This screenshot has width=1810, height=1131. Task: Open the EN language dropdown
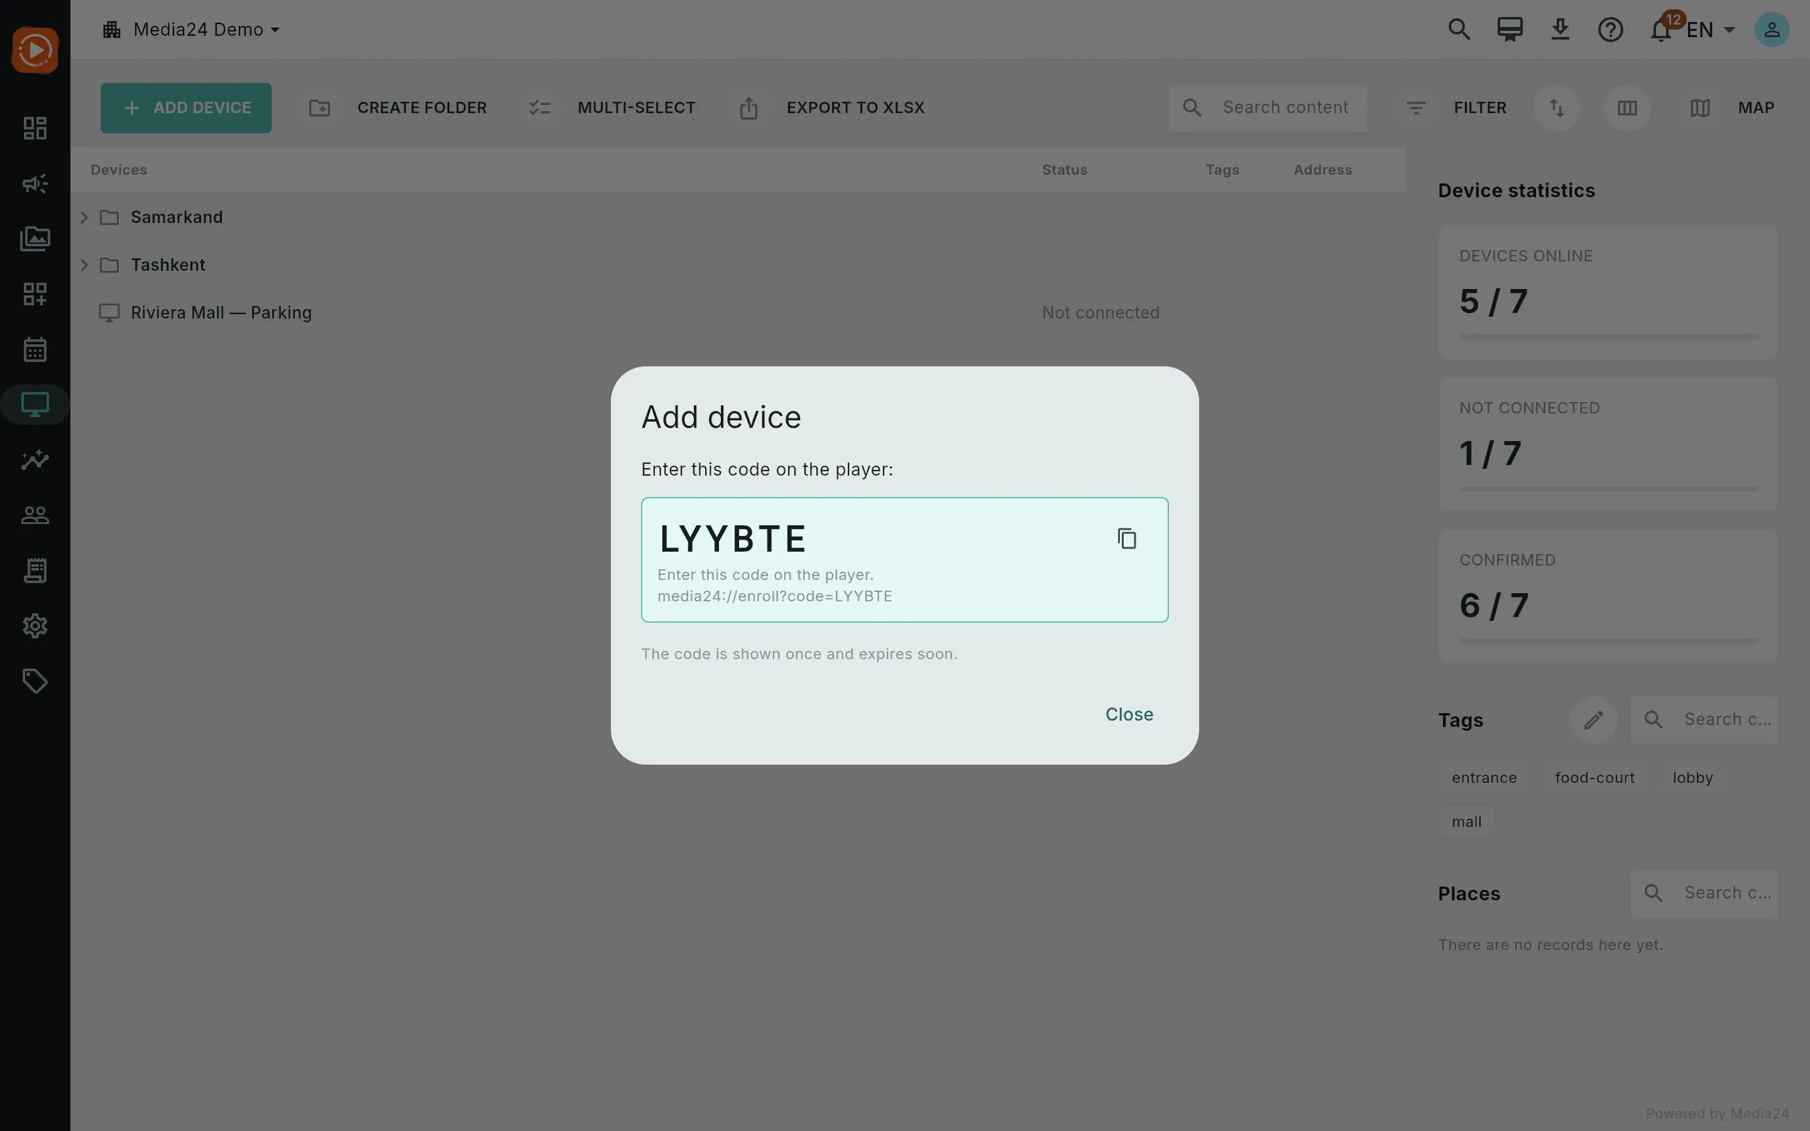coord(1711,30)
